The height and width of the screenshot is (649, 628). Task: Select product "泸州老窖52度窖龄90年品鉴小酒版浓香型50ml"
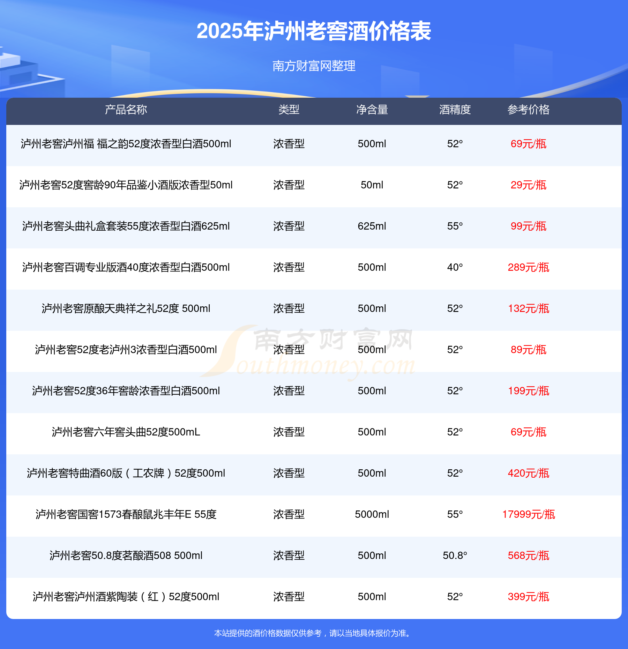tap(126, 185)
